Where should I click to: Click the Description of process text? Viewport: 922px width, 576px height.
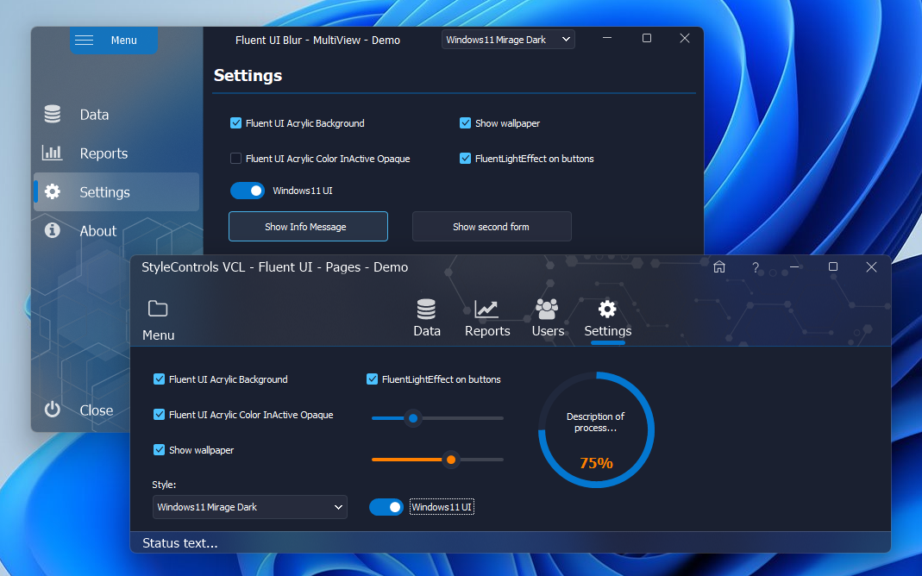596,422
